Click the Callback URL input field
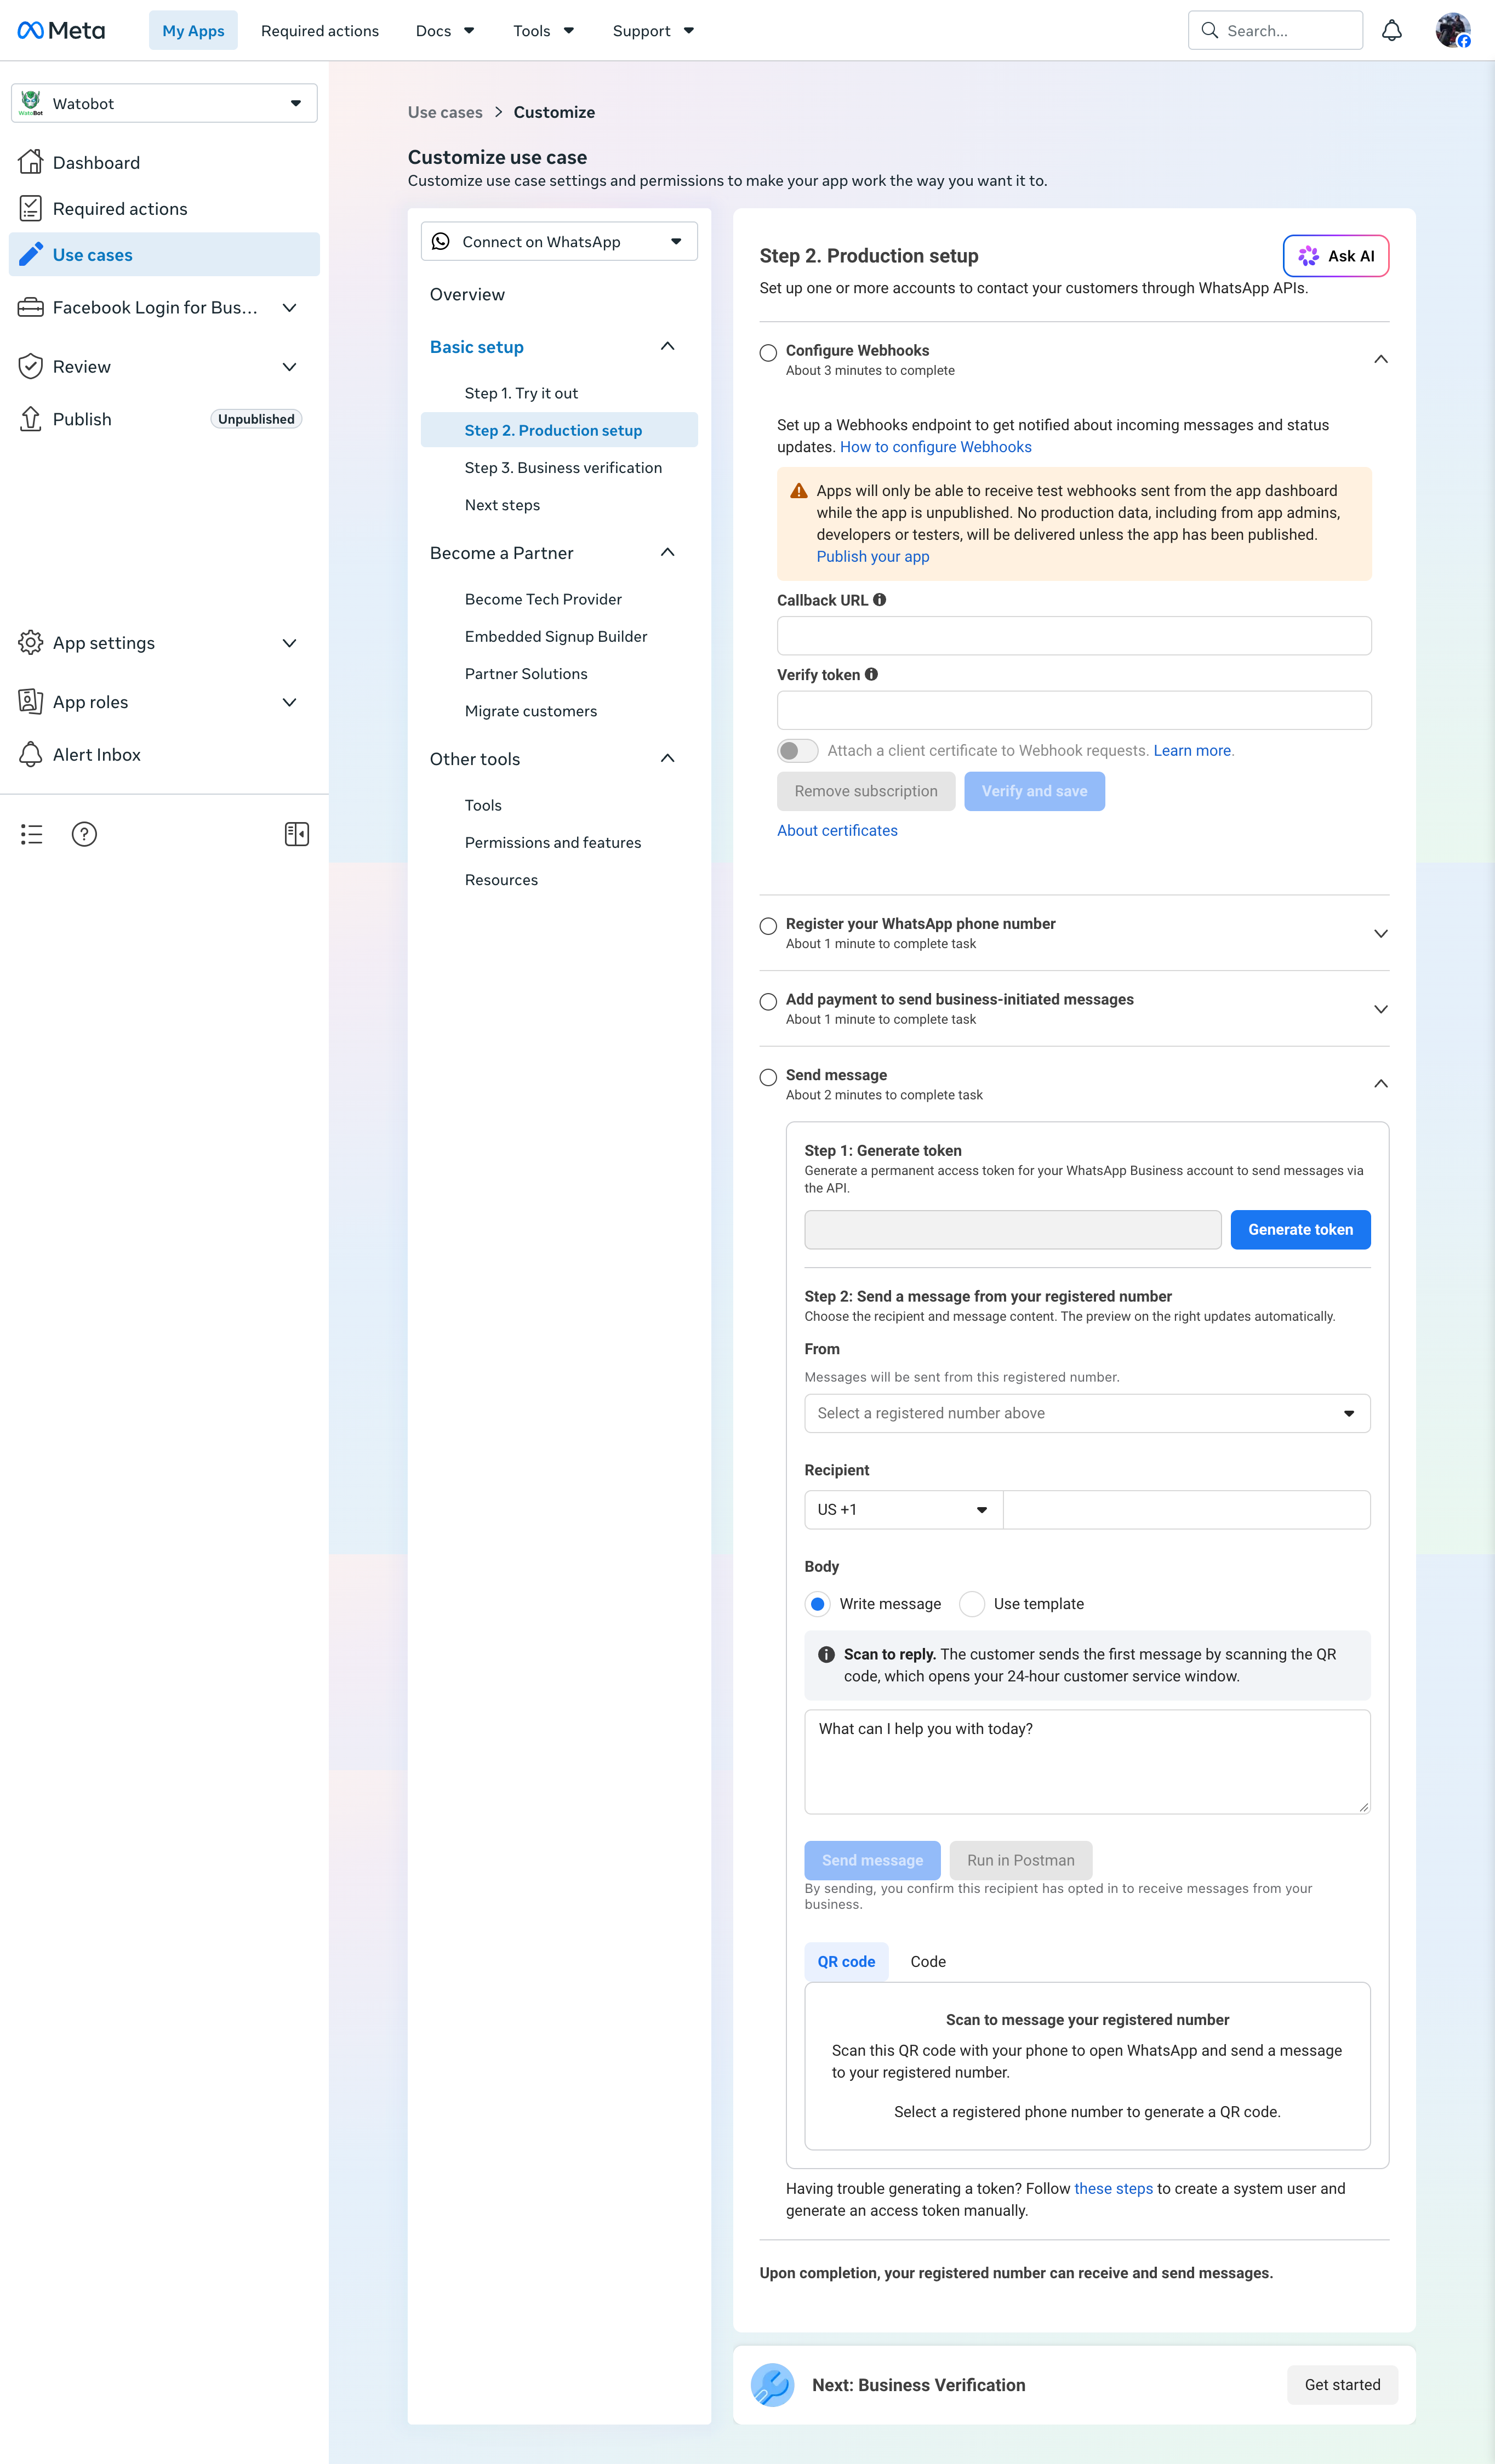 1074,636
